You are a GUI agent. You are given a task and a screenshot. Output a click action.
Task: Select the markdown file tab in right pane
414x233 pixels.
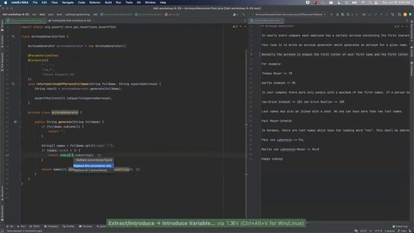(x=267, y=20)
